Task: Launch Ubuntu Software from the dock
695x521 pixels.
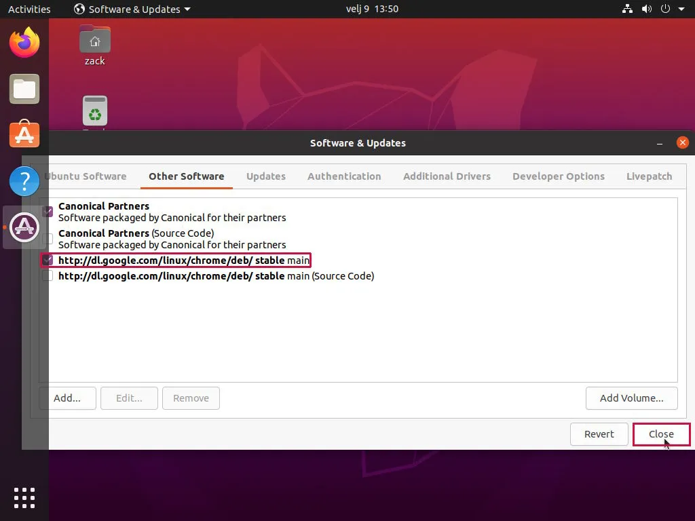Action: point(24,134)
